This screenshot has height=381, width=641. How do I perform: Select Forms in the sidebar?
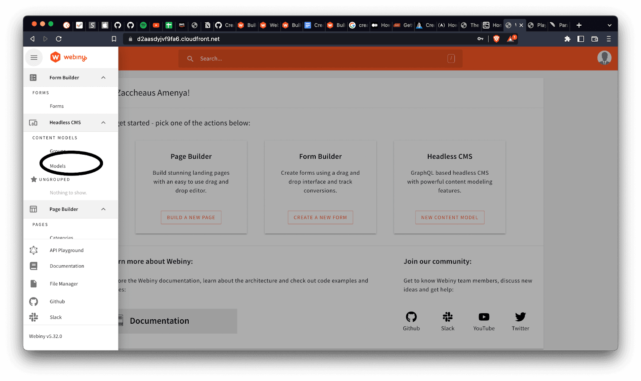click(56, 106)
